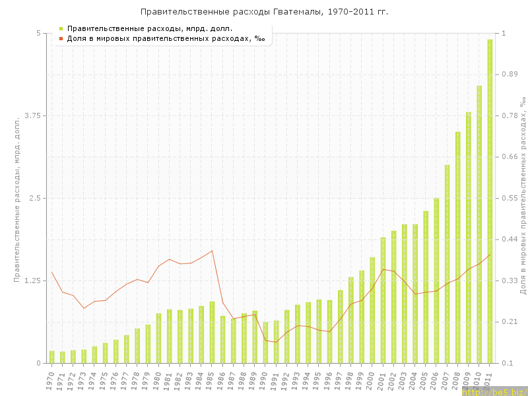Click the orange legend marker for world share
Image resolution: width=528 pixels, height=396 pixels.
61,38
